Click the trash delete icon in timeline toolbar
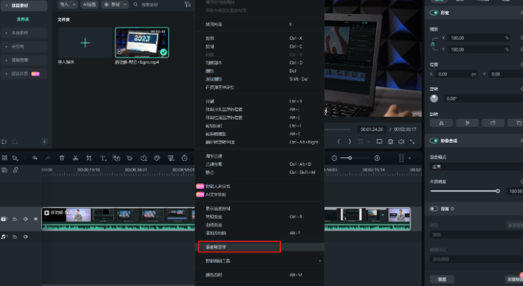The height and width of the screenshot is (286, 523). [62, 158]
